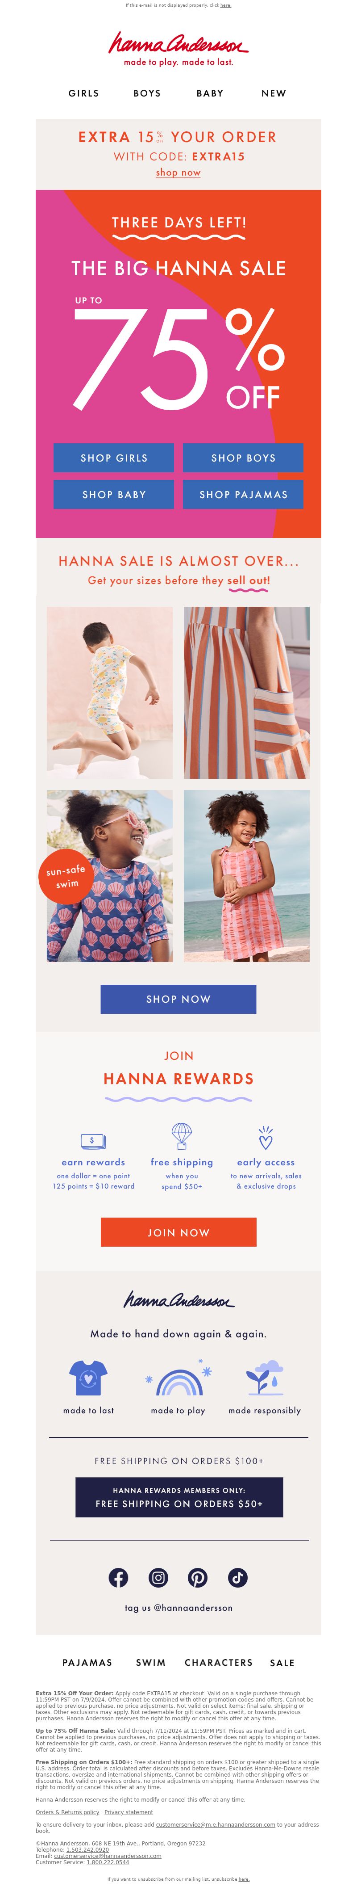The height and width of the screenshot is (1891, 357).
Task: Click the Hanna Andersson header logo
Action: (x=178, y=49)
